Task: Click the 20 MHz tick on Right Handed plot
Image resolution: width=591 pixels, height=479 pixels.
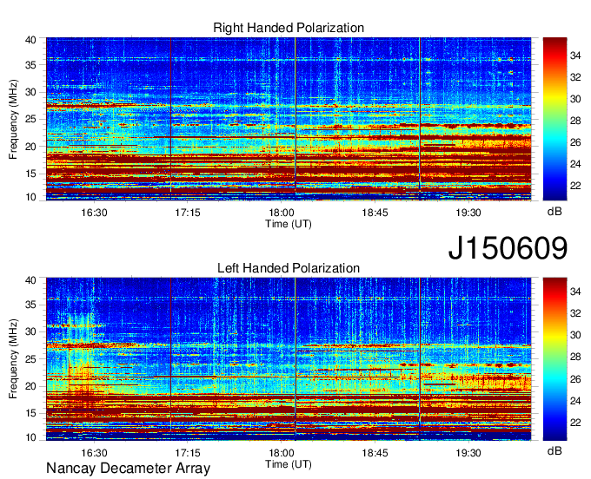Action: pyautogui.click(x=30, y=147)
